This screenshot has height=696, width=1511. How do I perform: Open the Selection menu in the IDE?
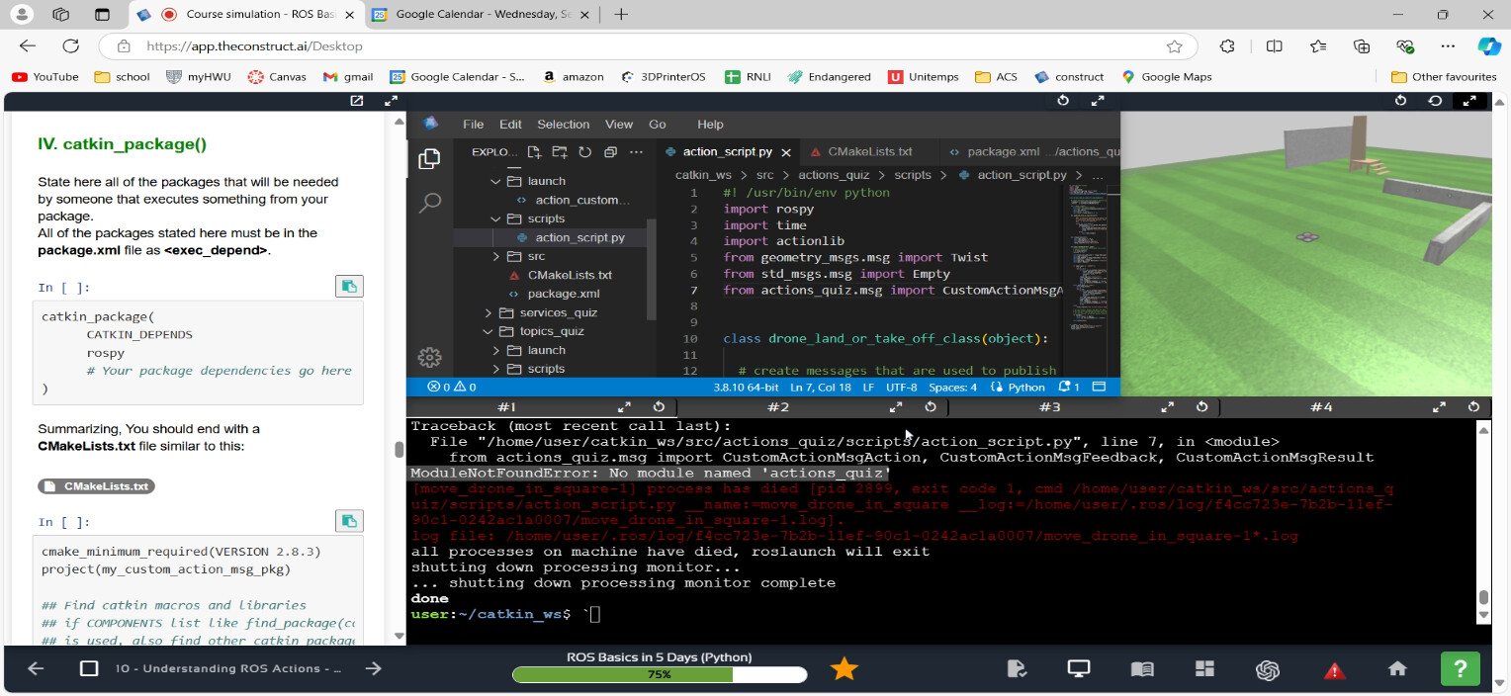(563, 125)
